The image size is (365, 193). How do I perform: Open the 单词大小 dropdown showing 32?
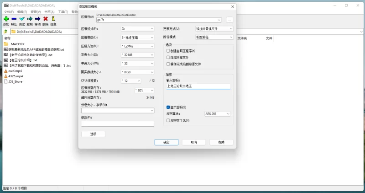138,63
